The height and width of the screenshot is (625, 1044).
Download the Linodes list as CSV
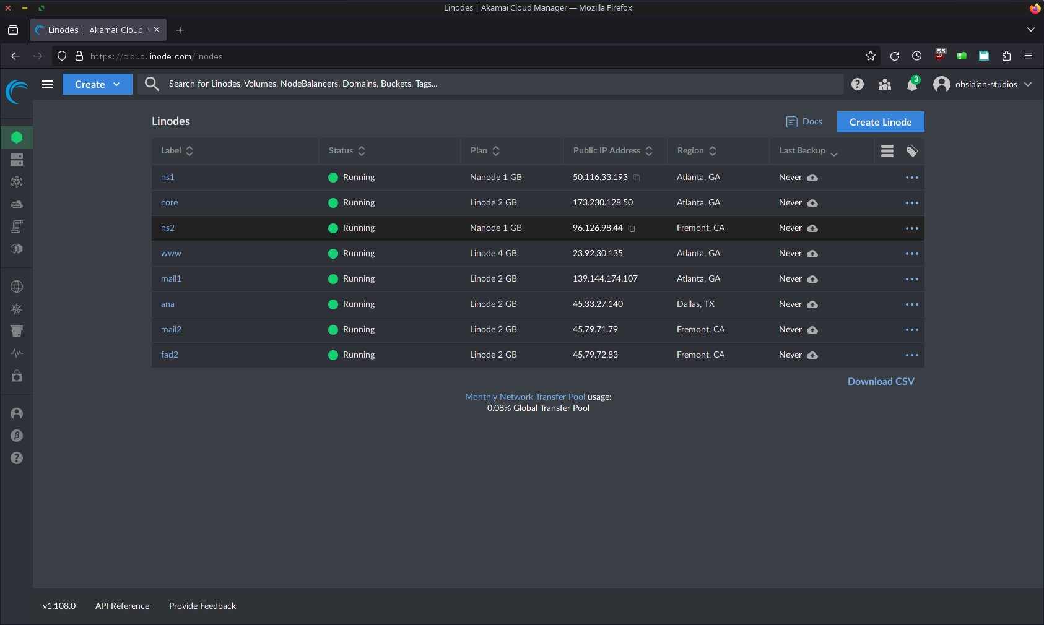881,382
